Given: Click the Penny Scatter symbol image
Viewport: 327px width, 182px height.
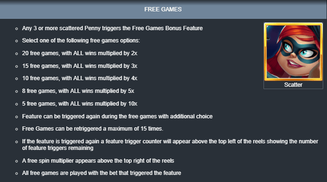Looking at the screenshot, I should click(293, 52).
